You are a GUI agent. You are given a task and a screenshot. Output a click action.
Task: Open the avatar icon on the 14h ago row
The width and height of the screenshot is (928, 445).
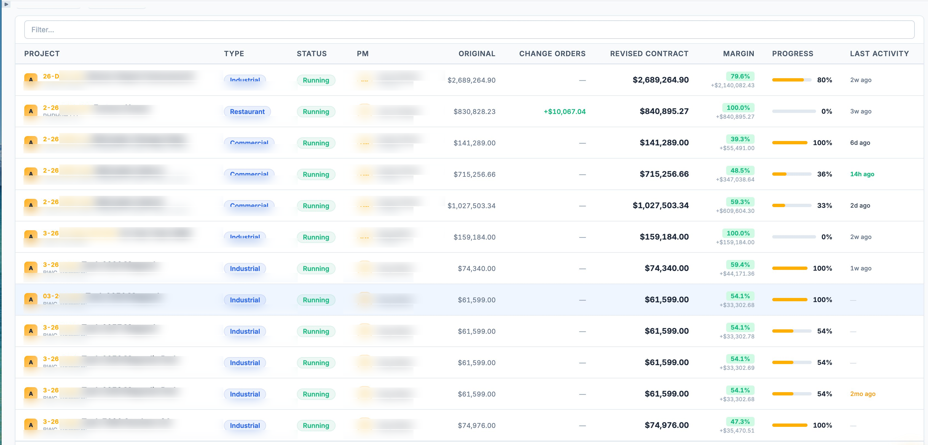click(x=31, y=174)
